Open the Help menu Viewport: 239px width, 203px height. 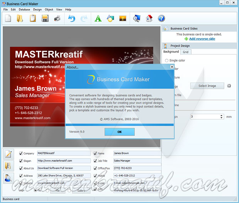[68, 10]
